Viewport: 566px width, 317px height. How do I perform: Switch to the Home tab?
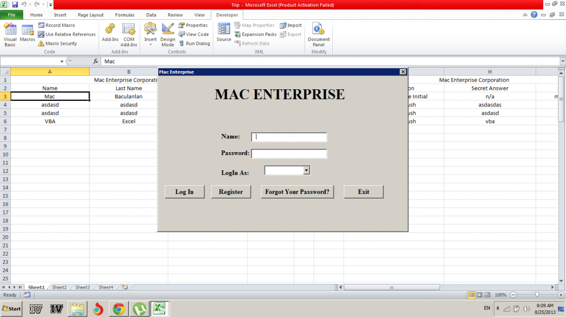[x=36, y=15]
